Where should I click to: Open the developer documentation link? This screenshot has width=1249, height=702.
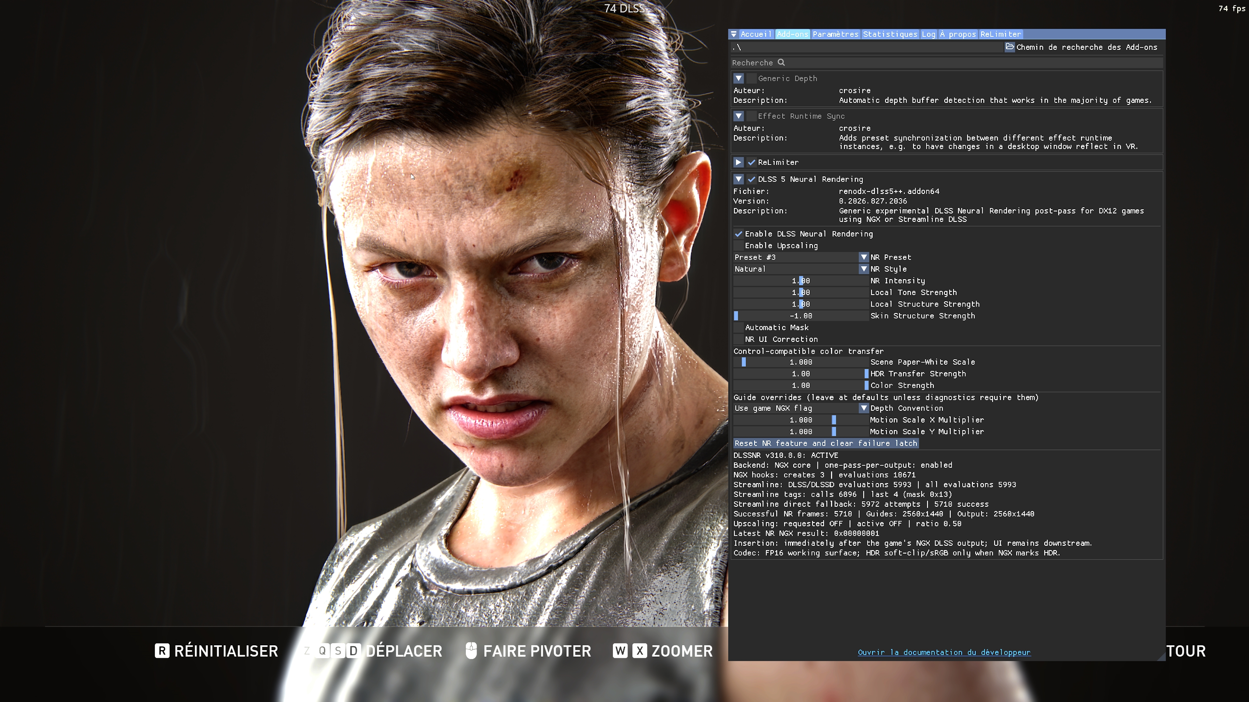click(x=944, y=652)
